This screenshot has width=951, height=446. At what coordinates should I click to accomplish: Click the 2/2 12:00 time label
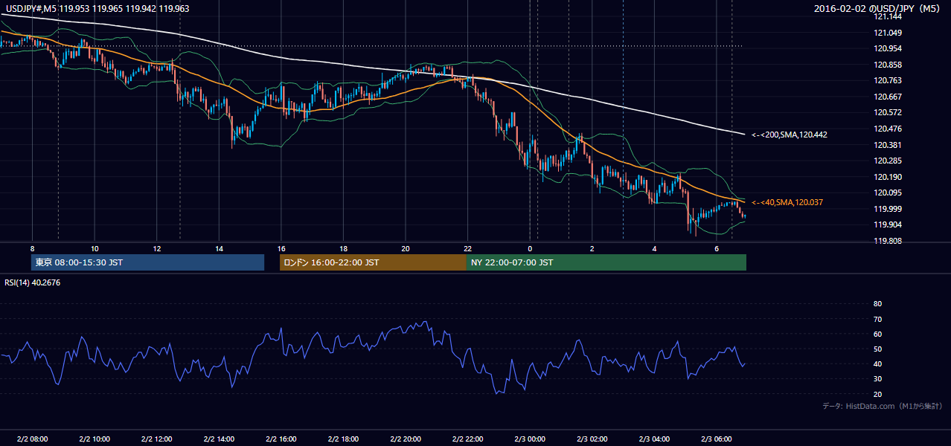point(156,439)
